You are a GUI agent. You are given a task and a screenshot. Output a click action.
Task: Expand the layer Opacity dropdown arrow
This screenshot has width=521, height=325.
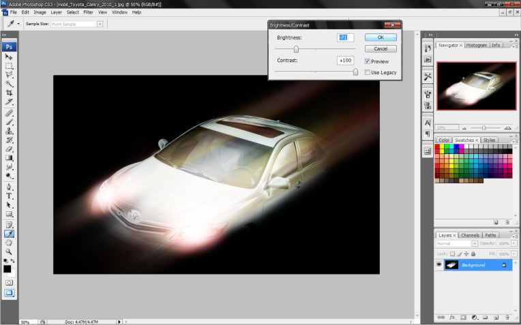(514, 243)
